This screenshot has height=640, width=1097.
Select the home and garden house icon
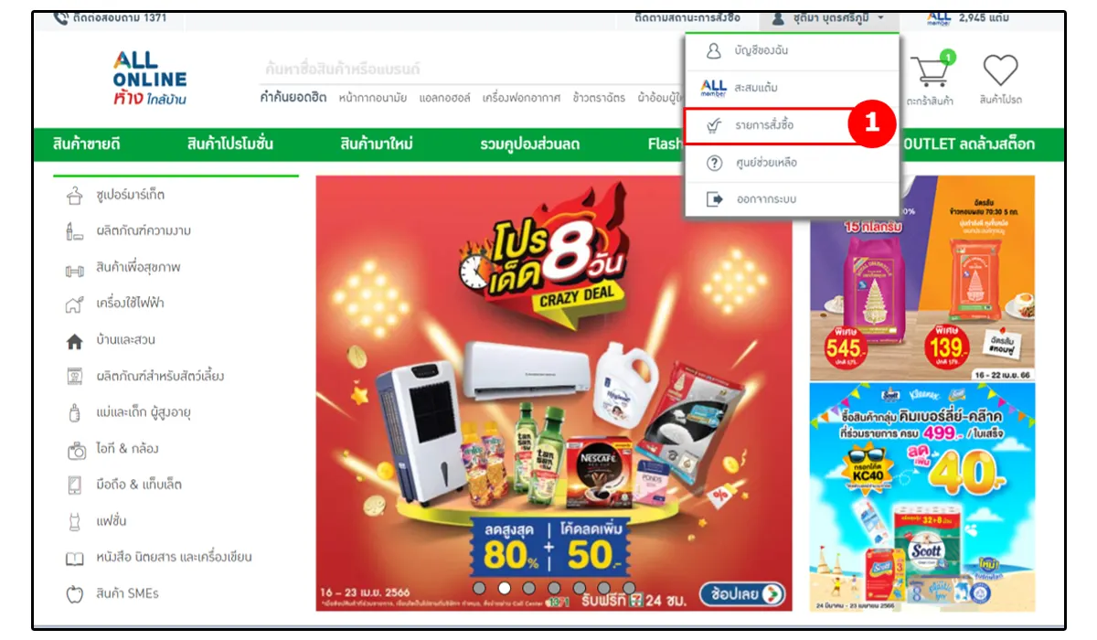pos(75,341)
